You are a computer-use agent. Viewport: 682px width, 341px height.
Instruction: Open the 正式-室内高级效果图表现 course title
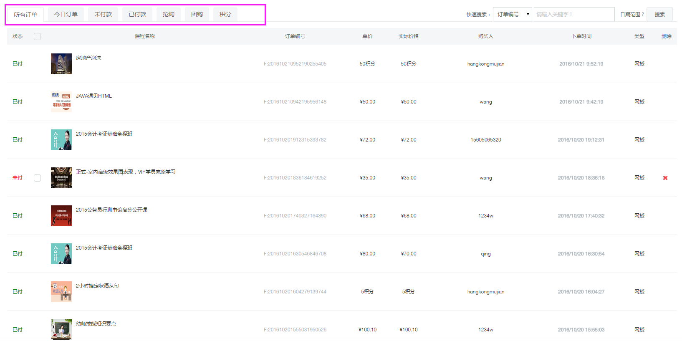click(126, 172)
